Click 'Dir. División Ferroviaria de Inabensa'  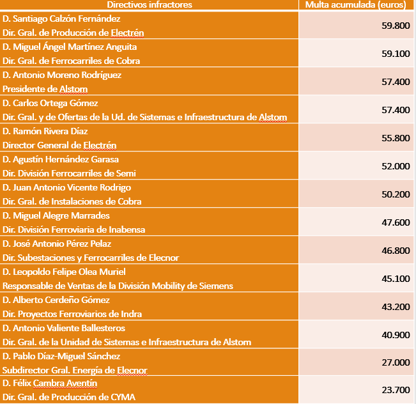tap(73, 230)
